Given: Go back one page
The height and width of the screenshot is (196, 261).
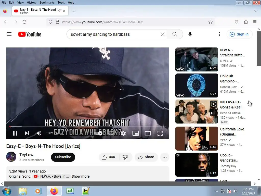Looking at the screenshot, I should [6, 22].
